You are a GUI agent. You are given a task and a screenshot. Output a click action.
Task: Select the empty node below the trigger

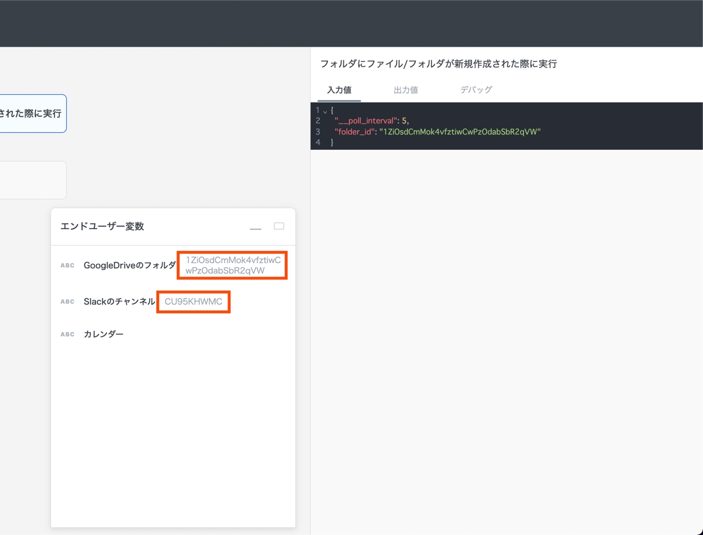(32, 180)
